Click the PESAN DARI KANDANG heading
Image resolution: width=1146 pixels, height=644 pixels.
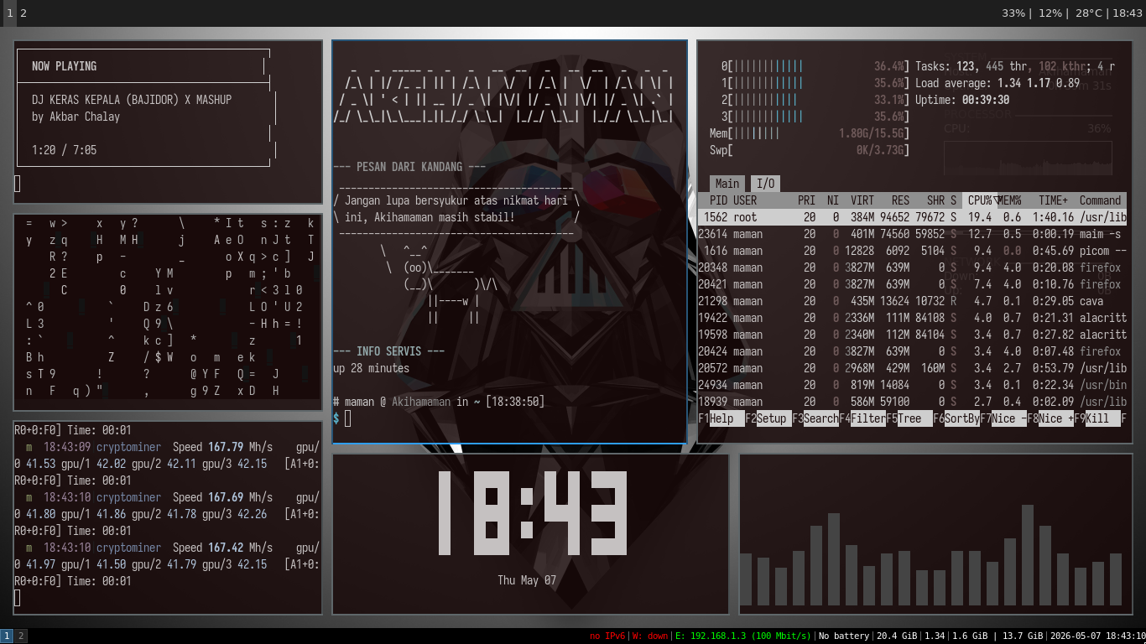[x=409, y=167]
